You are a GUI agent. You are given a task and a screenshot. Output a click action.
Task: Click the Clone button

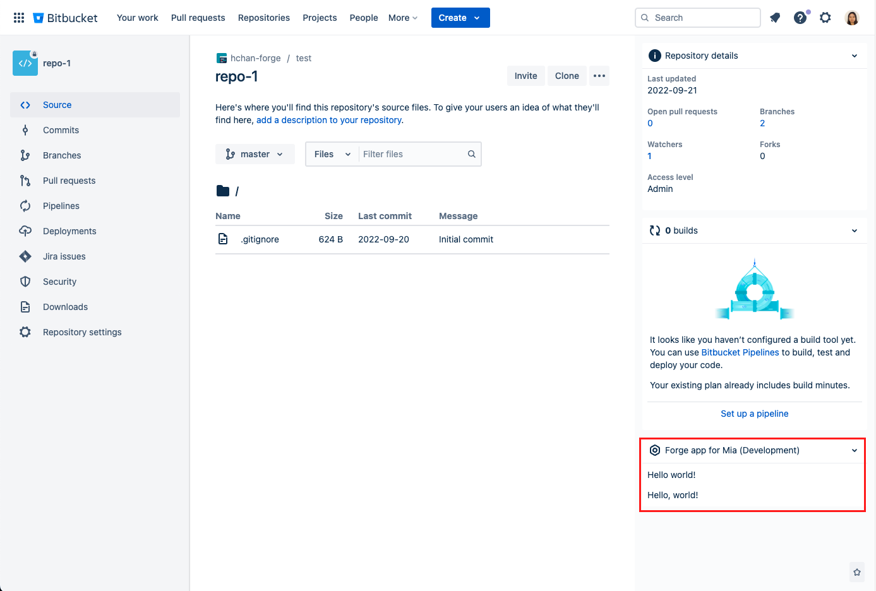[567, 75]
